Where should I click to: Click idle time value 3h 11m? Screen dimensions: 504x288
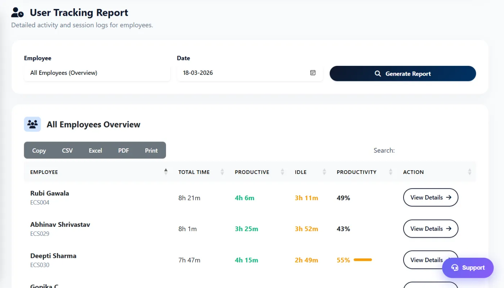point(306,198)
